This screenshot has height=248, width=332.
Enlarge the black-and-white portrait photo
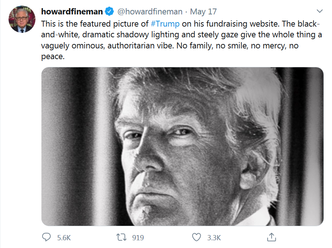[182, 146]
